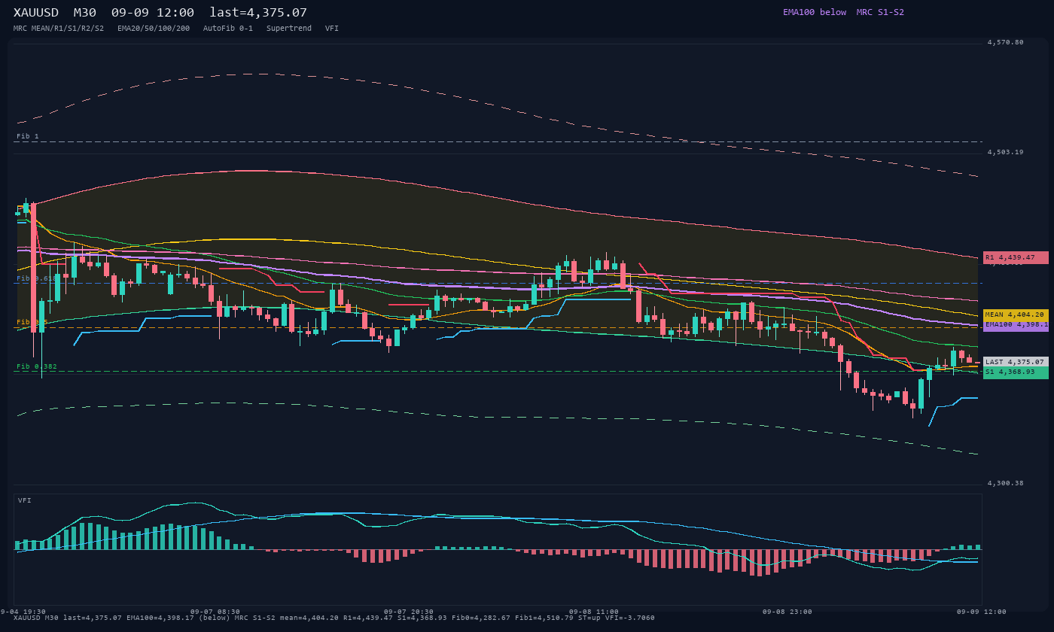Click the VFI label inside the indicator panel
Image resolution: width=1054 pixels, height=632 pixels.
pos(25,500)
